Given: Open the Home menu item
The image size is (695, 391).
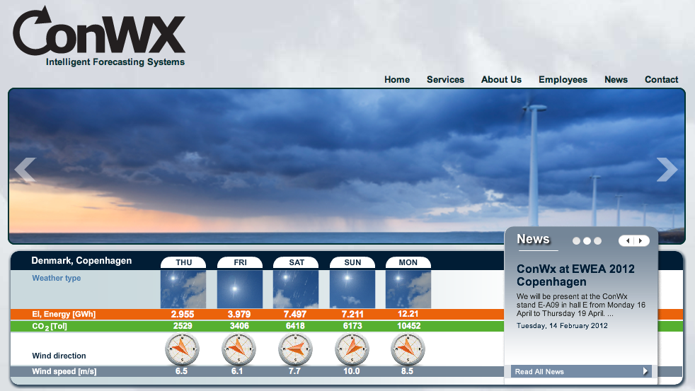Looking at the screenshot, I should (x=397, y=80).
